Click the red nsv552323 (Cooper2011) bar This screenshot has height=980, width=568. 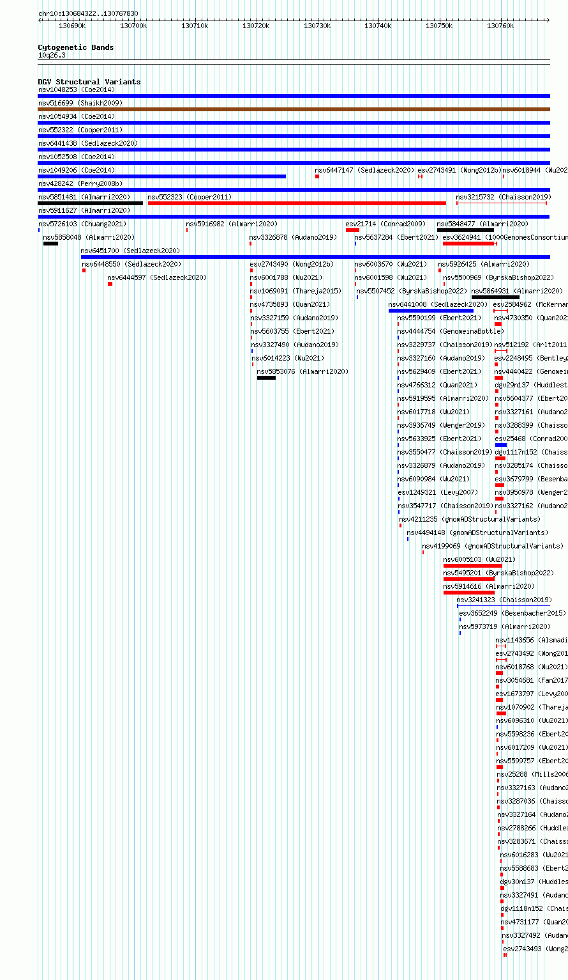[x=297, y=203]
